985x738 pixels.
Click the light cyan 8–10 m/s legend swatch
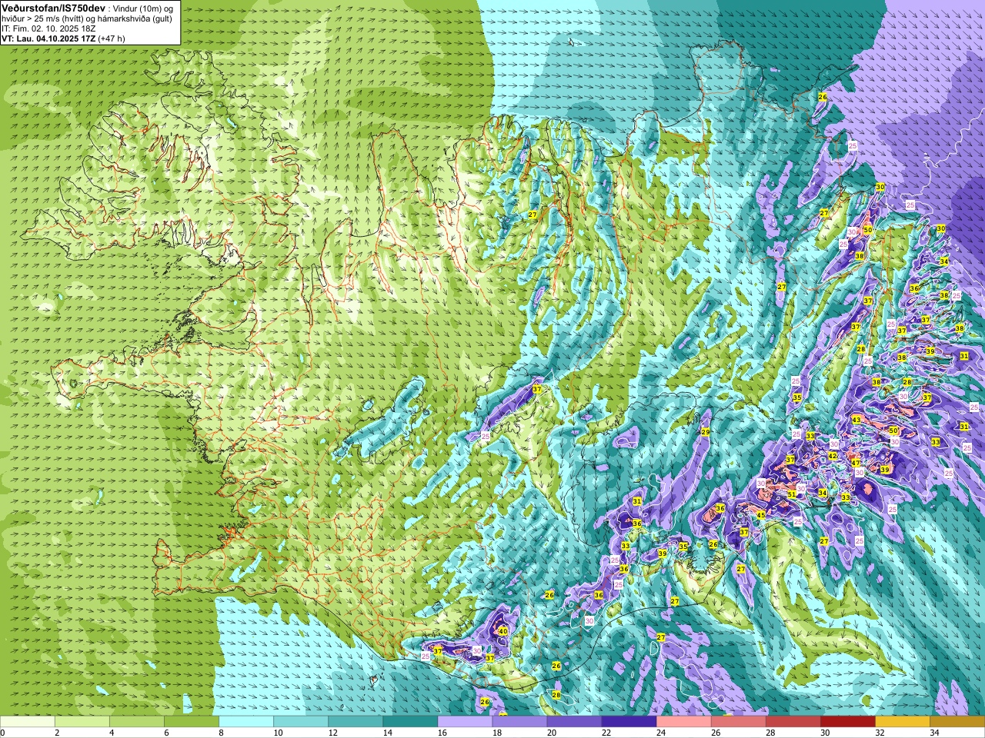tap(246, 722)
